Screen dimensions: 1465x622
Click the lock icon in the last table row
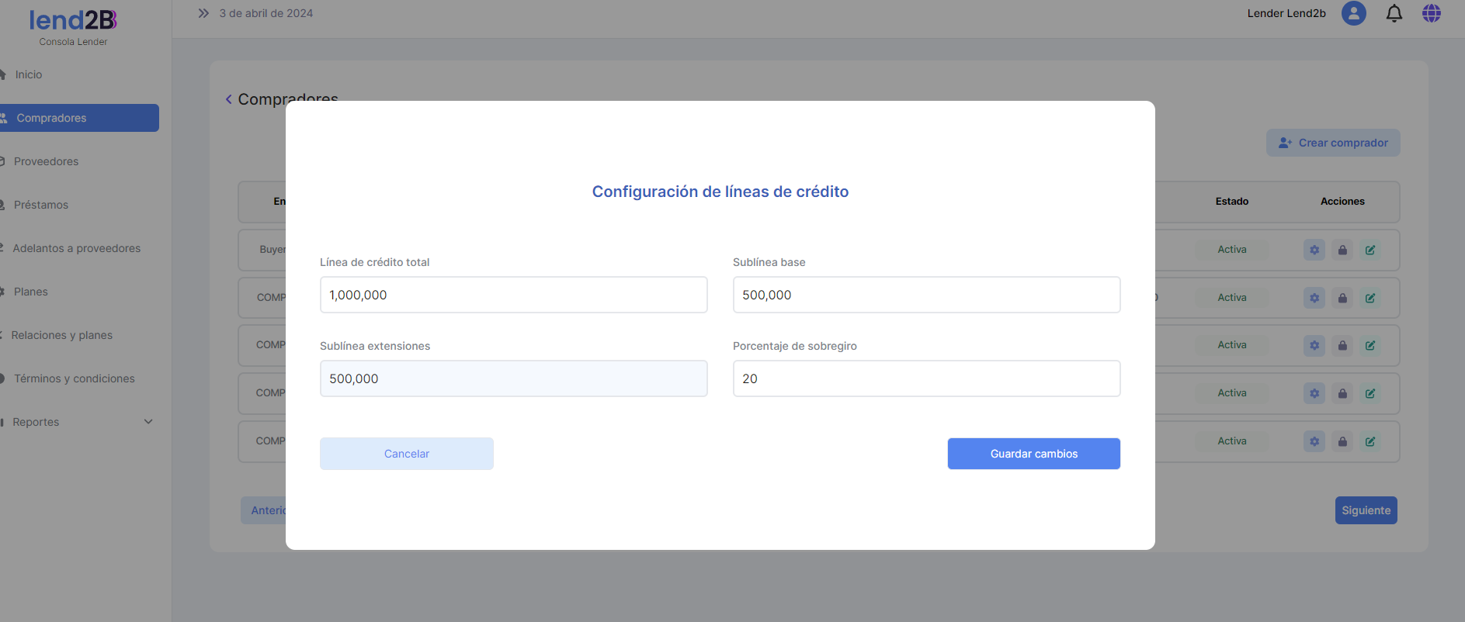1342,441
